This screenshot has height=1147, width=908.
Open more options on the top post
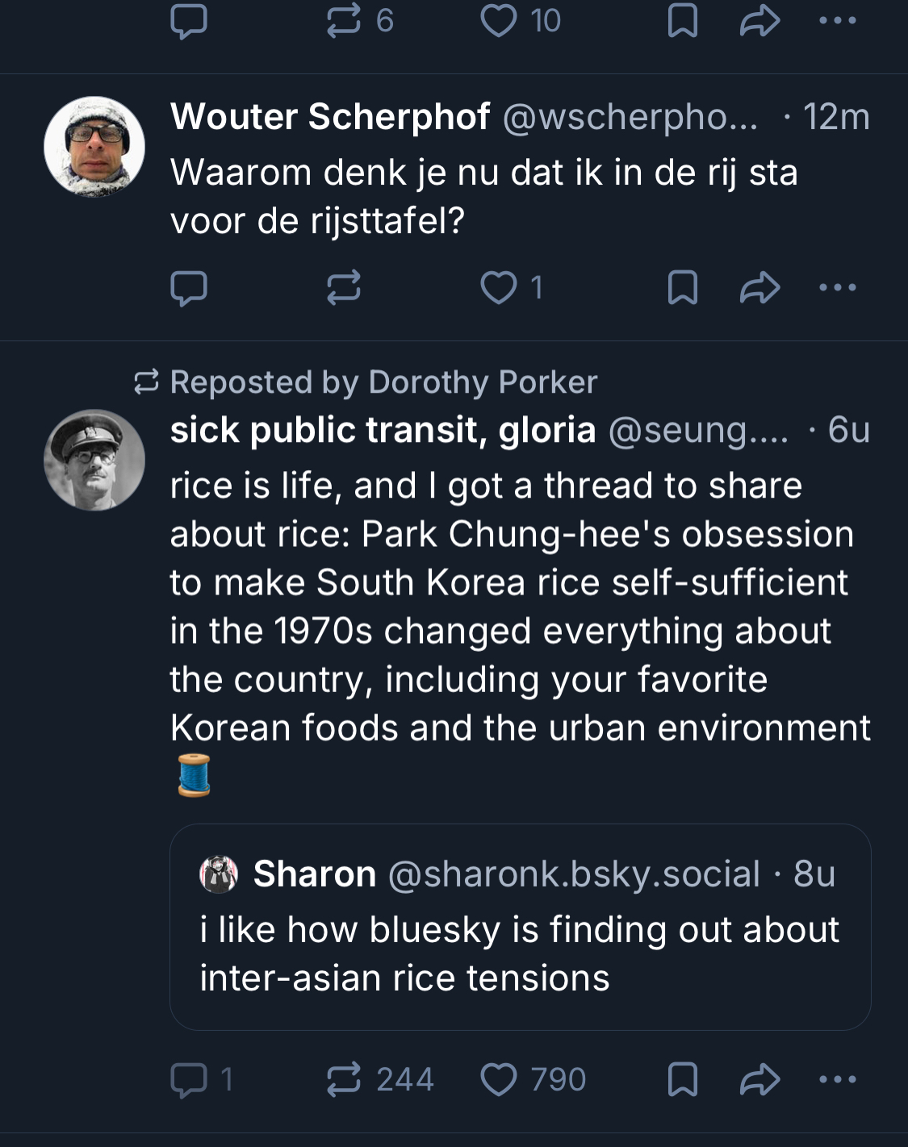click(837, 21)
